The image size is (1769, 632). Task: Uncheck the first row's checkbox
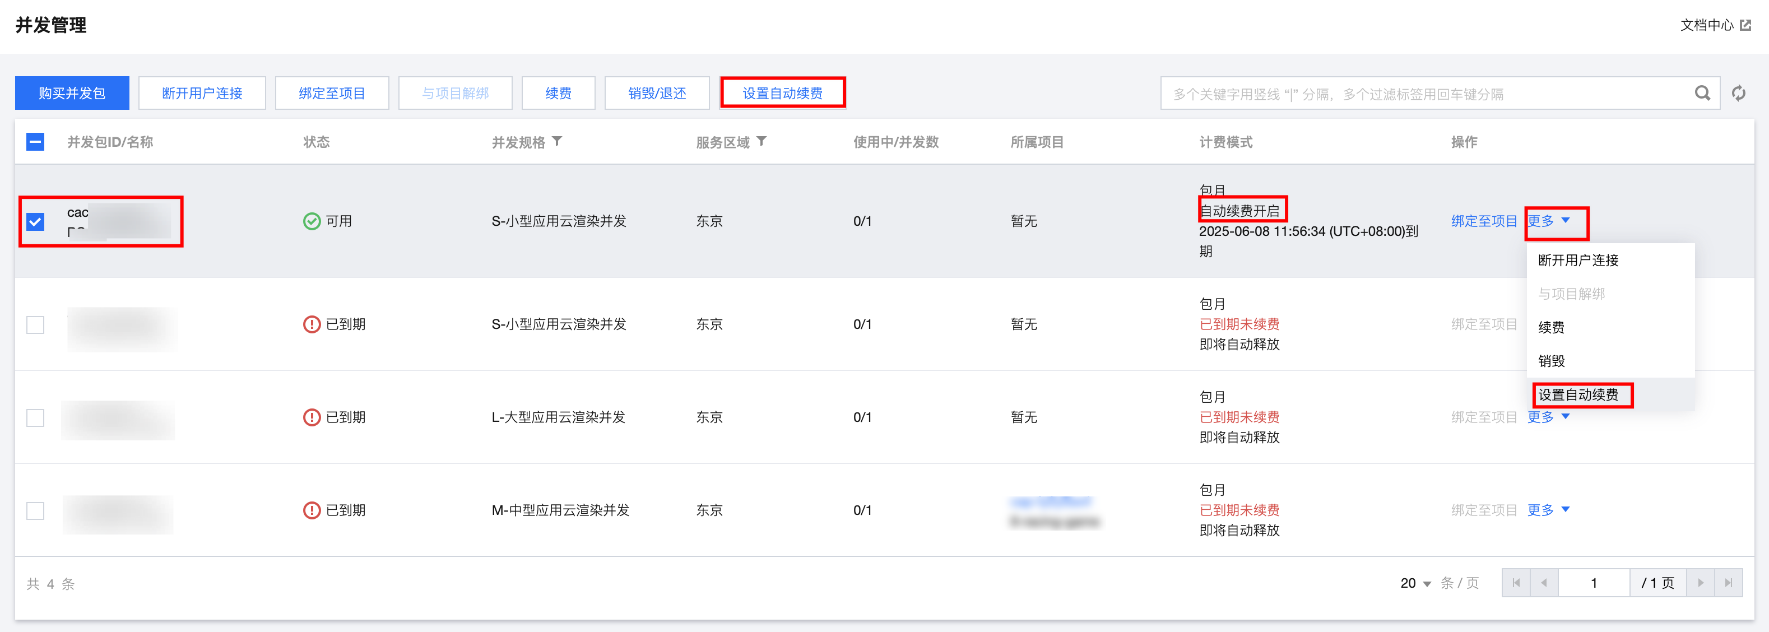pyautogui.click(x=35, y=221)
